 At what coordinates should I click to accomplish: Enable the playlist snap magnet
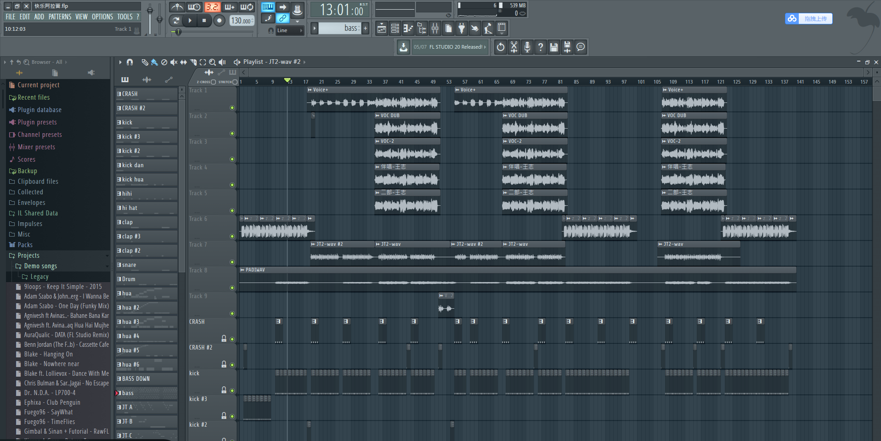(130, 62)
